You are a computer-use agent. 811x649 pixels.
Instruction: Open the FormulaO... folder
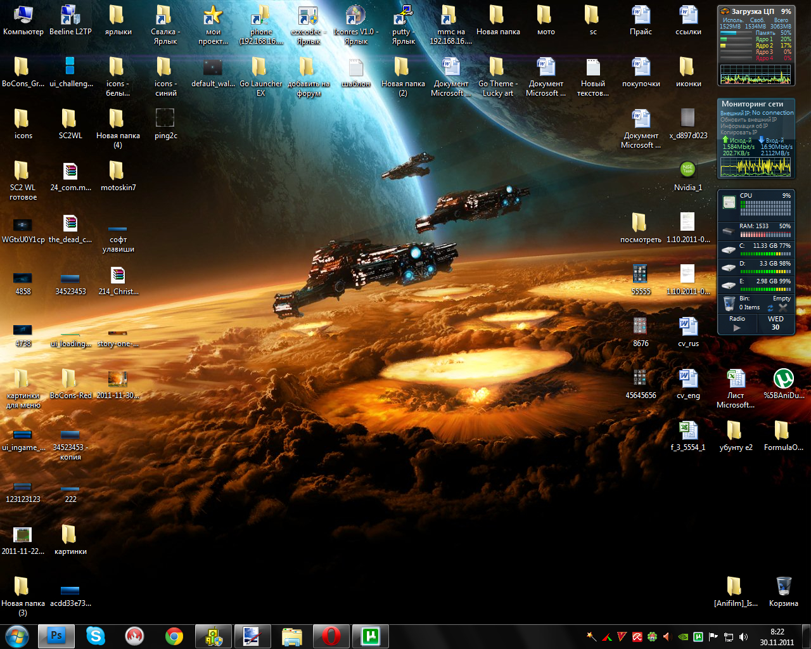[783, 436]
